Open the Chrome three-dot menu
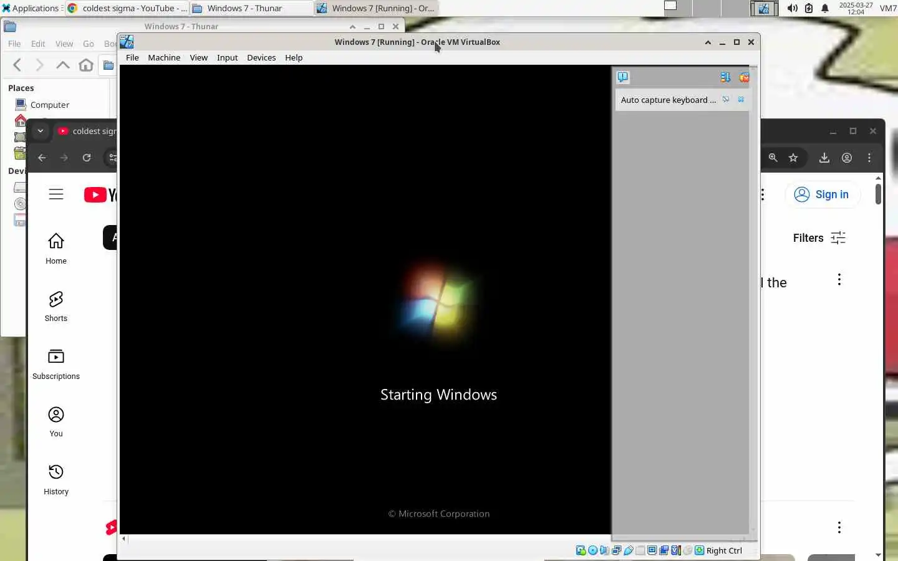This screenshot has height=561, width=898. [x=869, y=158]
